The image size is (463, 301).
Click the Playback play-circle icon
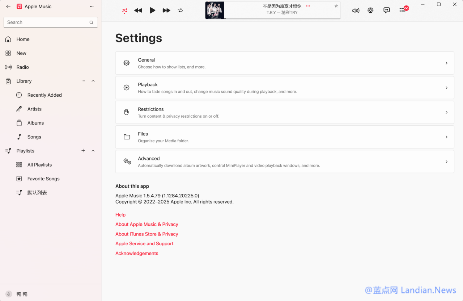pos(127,88)
